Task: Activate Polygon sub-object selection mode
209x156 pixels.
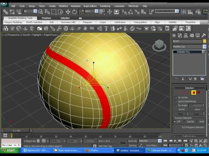Action: [194, 93]
